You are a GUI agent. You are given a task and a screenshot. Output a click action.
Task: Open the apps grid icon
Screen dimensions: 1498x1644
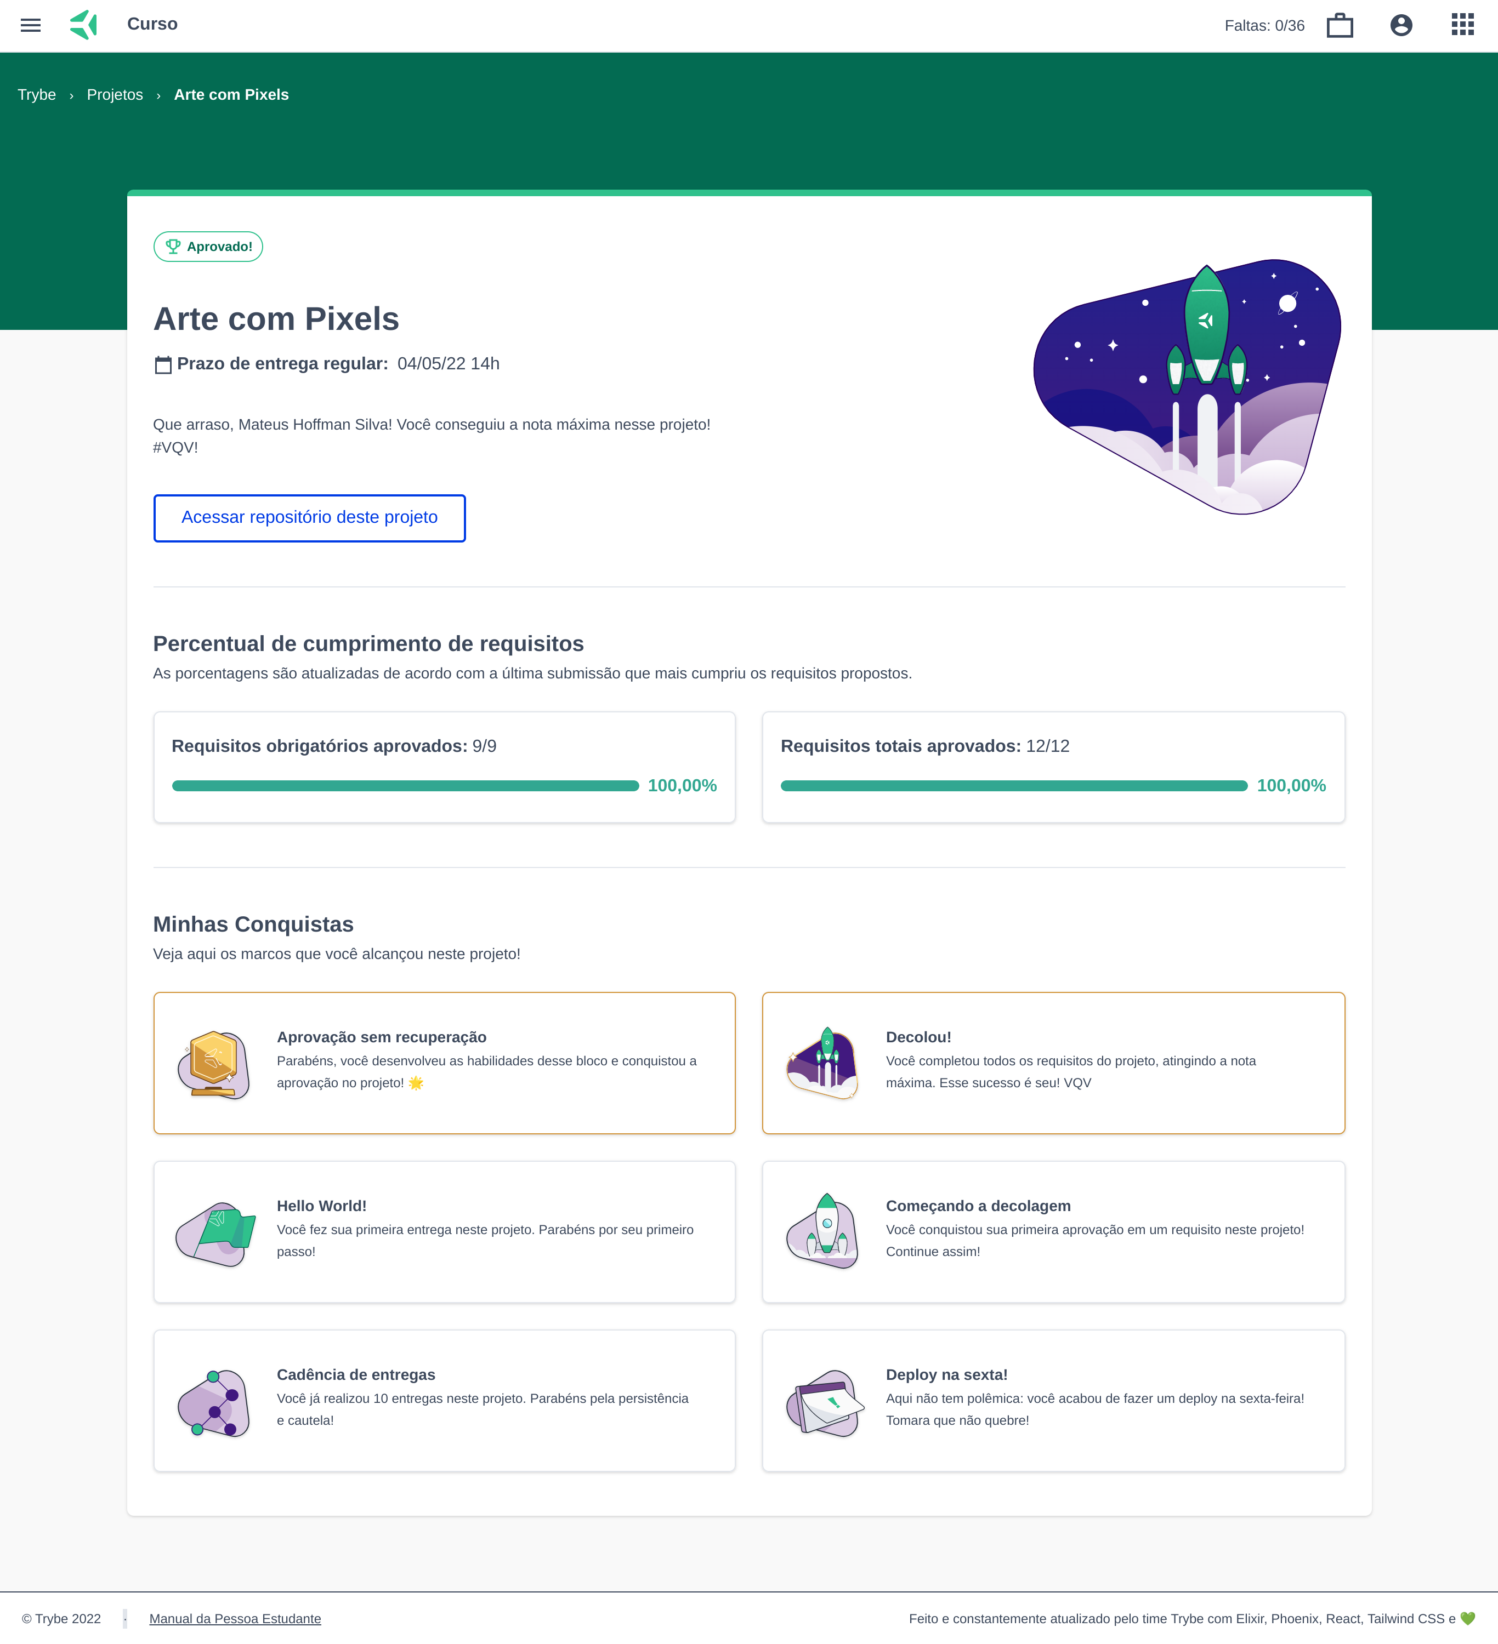[x=1462, y=25]
